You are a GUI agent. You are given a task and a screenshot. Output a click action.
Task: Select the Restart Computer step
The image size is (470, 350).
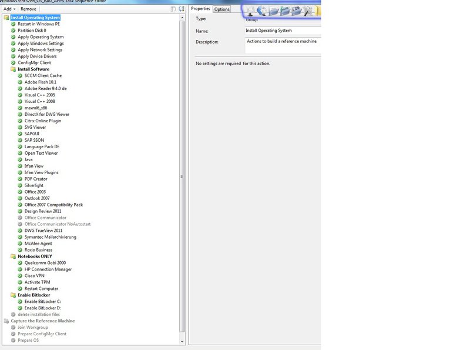[x=41, y=288]
